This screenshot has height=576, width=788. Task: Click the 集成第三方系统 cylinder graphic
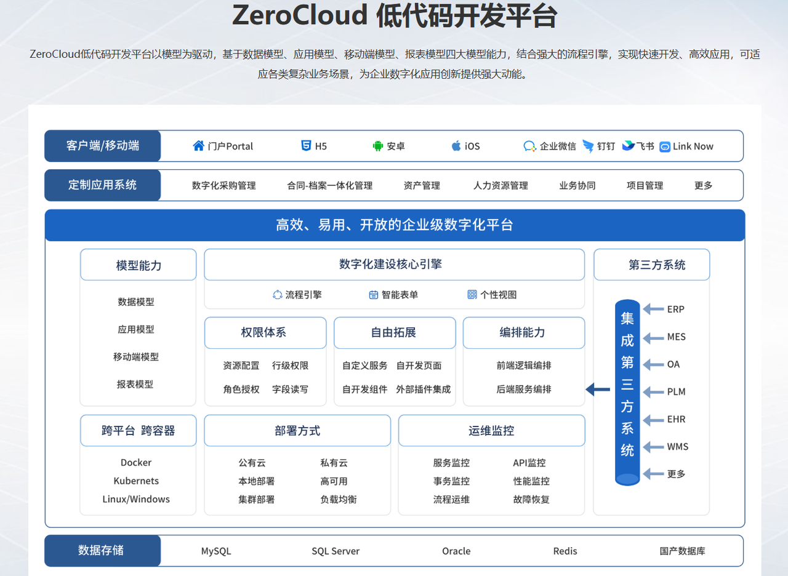(x=627, y=392)
